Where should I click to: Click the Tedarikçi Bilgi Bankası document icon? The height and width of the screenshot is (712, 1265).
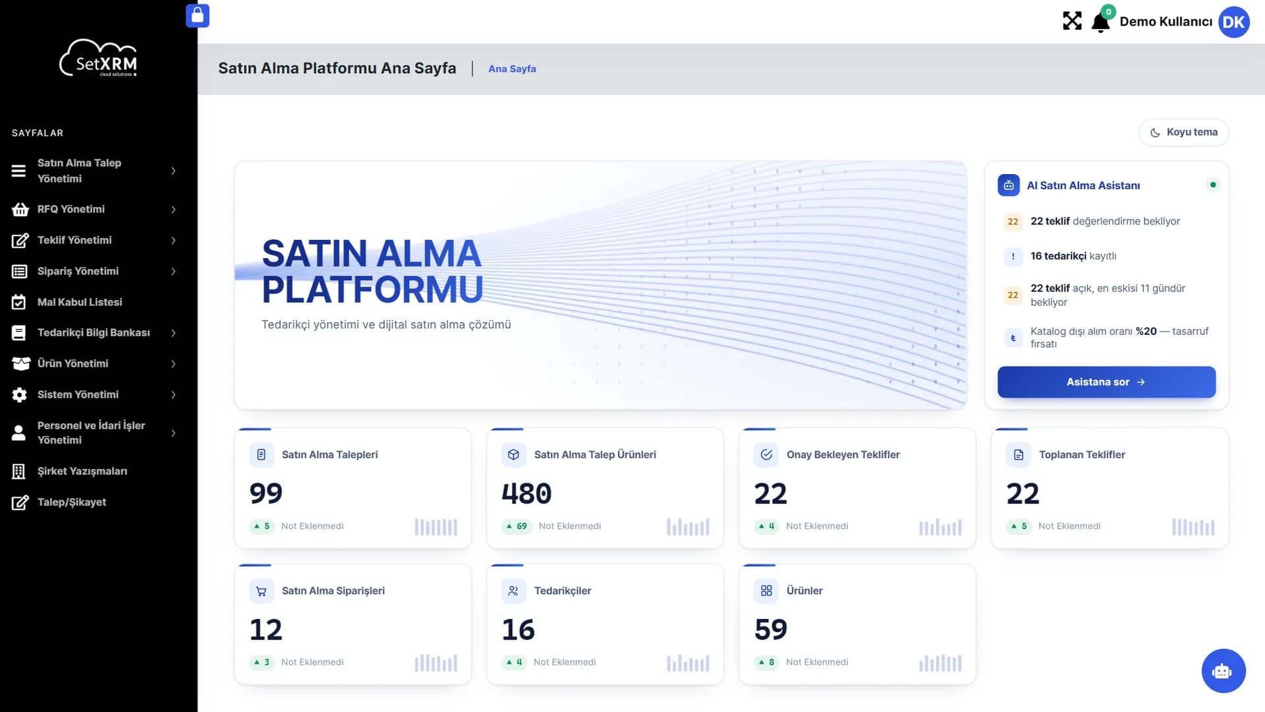(19, 333)
